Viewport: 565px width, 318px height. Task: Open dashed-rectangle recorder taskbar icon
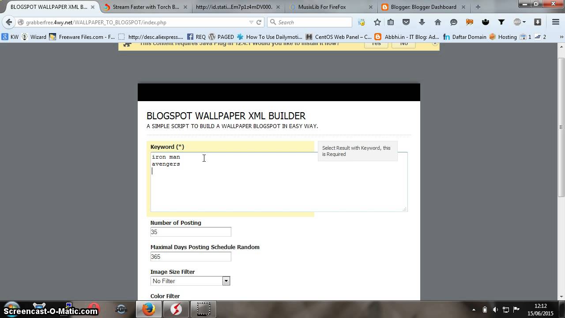pyautogui.click(x=203, y=309)
